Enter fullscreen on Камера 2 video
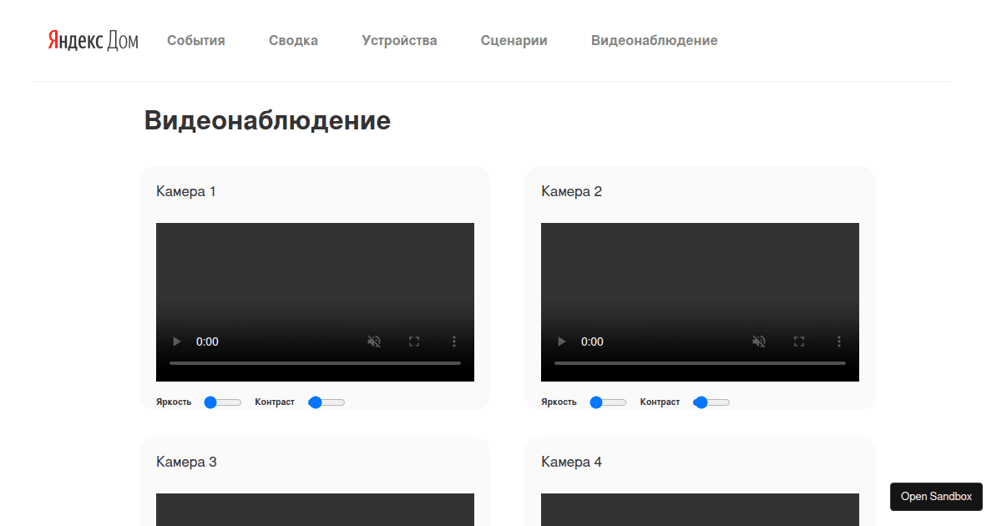 [x=799, y=341]
